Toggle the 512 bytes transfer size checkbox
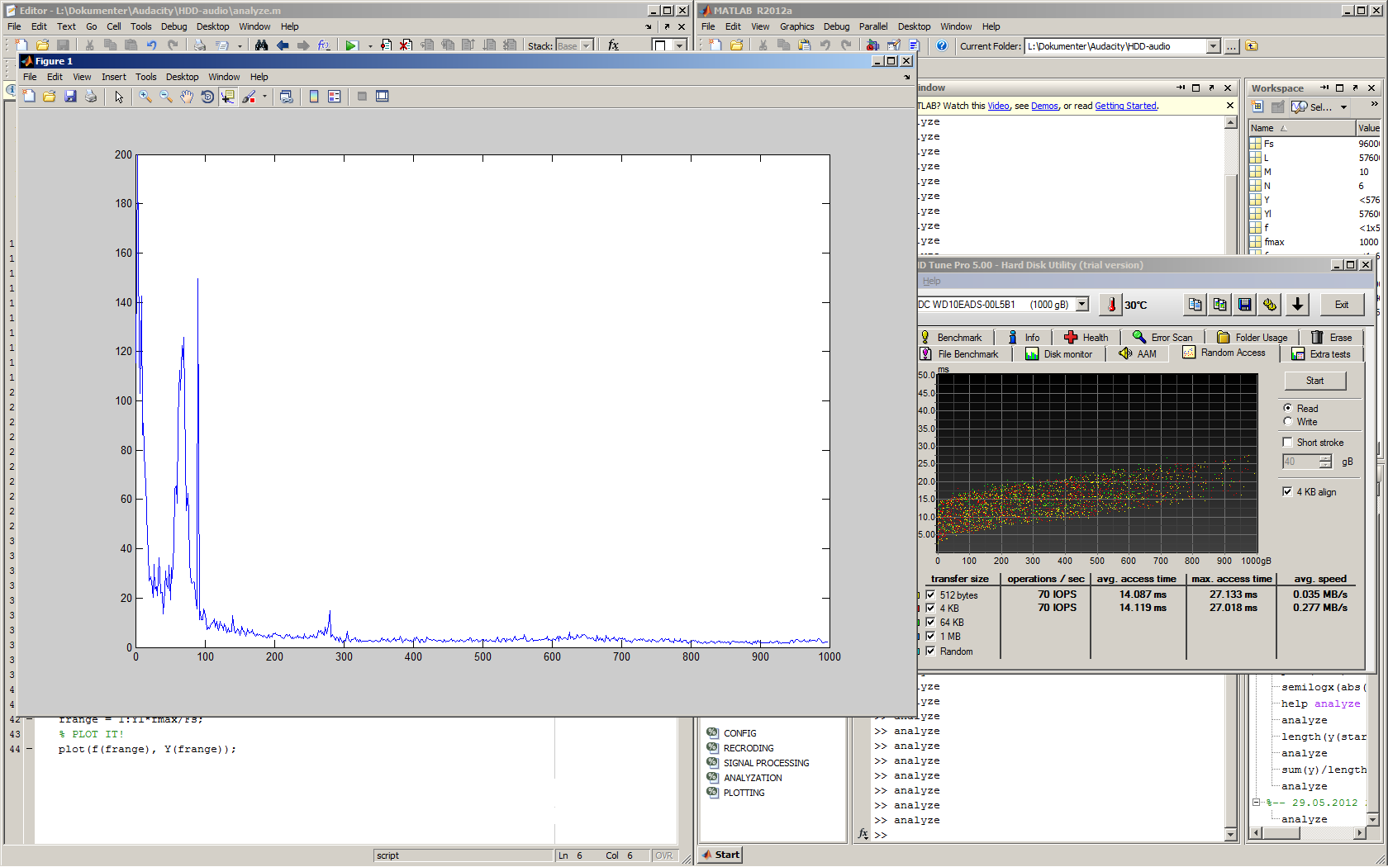The image size is (1388, 867). pyautogui.click(x=930, y=595)
